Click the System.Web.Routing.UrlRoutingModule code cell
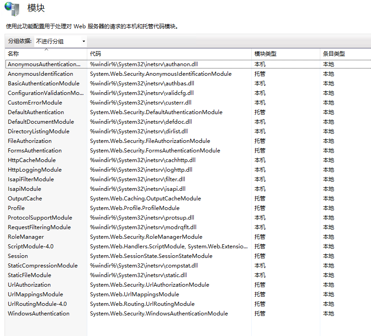This screenshot has height=336, width=371. pyautogui.click(x=142, y=304)
